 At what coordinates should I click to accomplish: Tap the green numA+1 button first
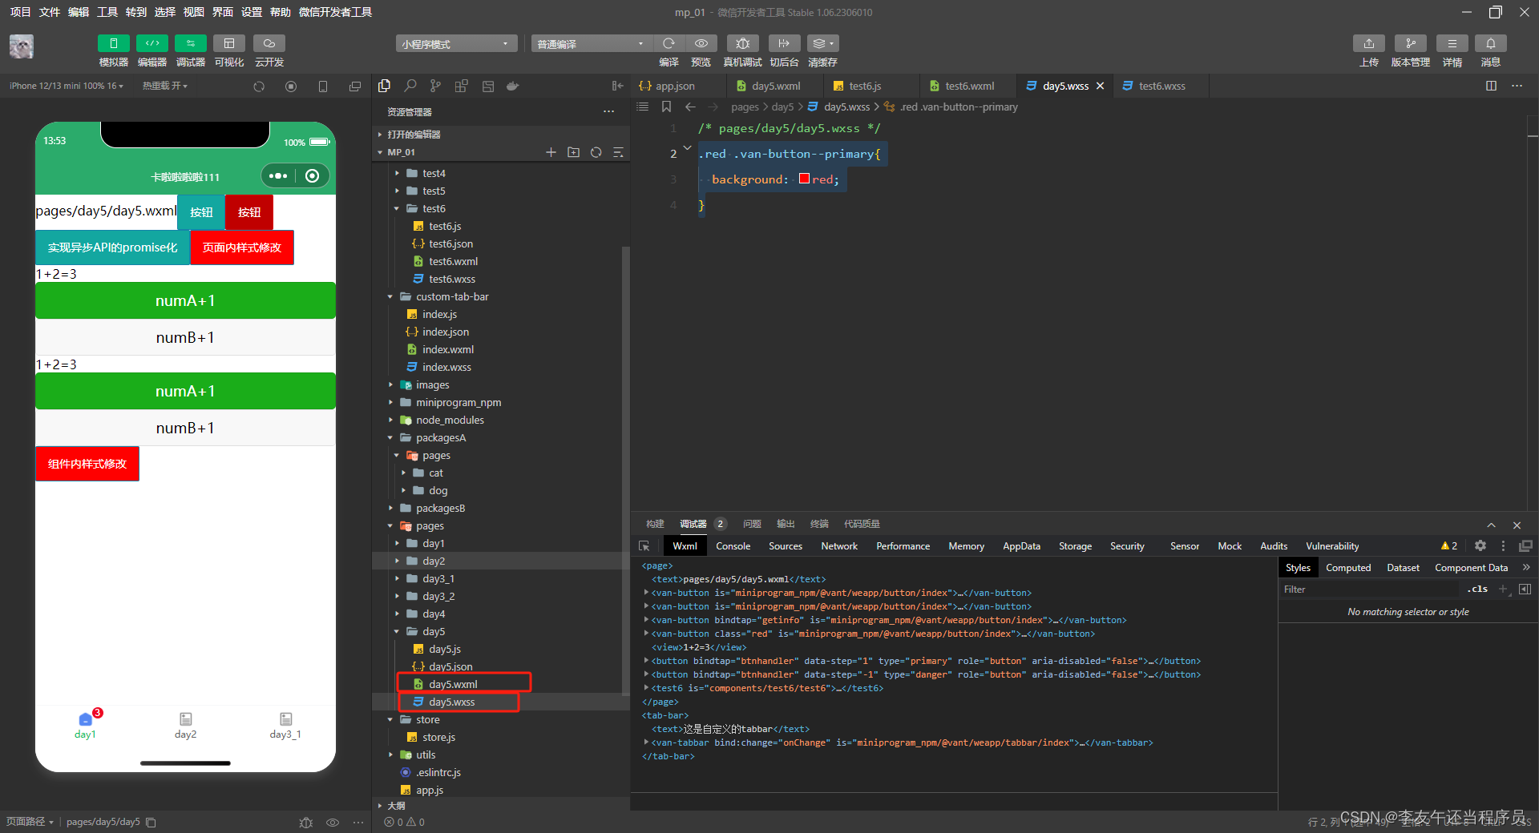185,300
